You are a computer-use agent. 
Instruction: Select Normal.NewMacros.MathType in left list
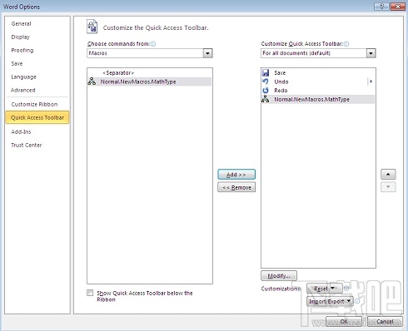click(150, 82)
